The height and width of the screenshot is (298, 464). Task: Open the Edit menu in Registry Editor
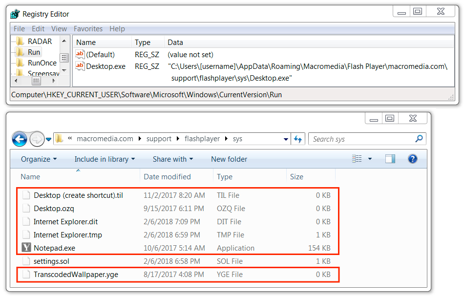(38, 29)
